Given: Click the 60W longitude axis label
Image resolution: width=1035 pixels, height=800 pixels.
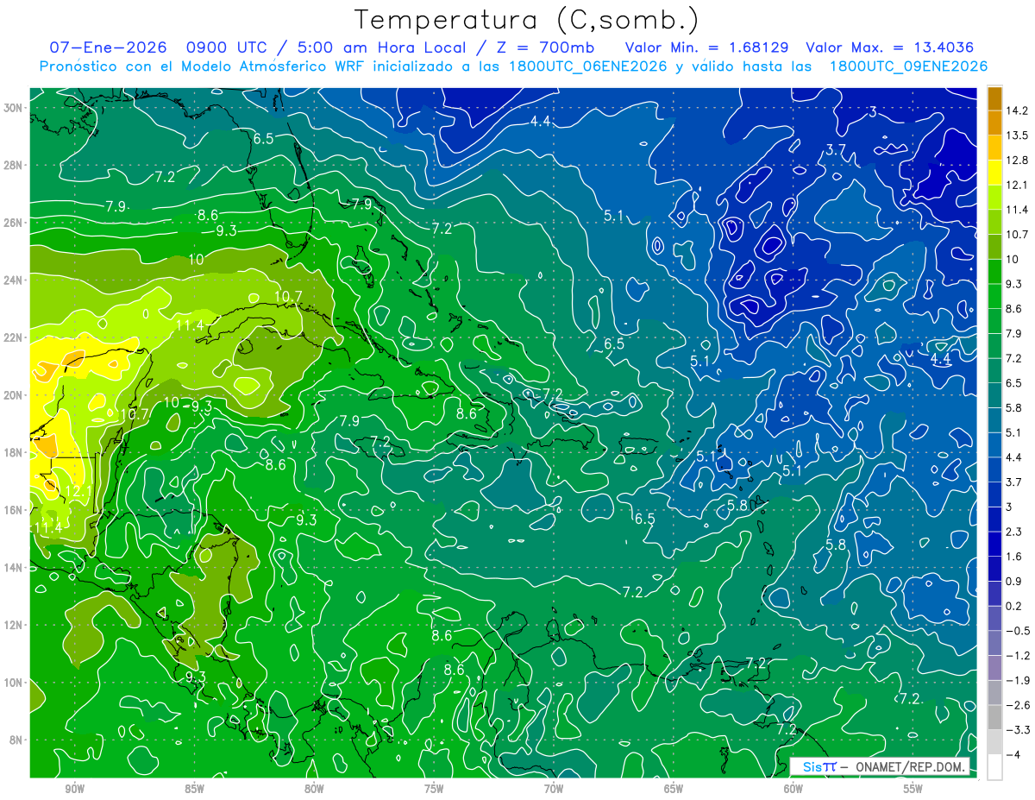Looking at the screenshot, I should click(793, 788).
